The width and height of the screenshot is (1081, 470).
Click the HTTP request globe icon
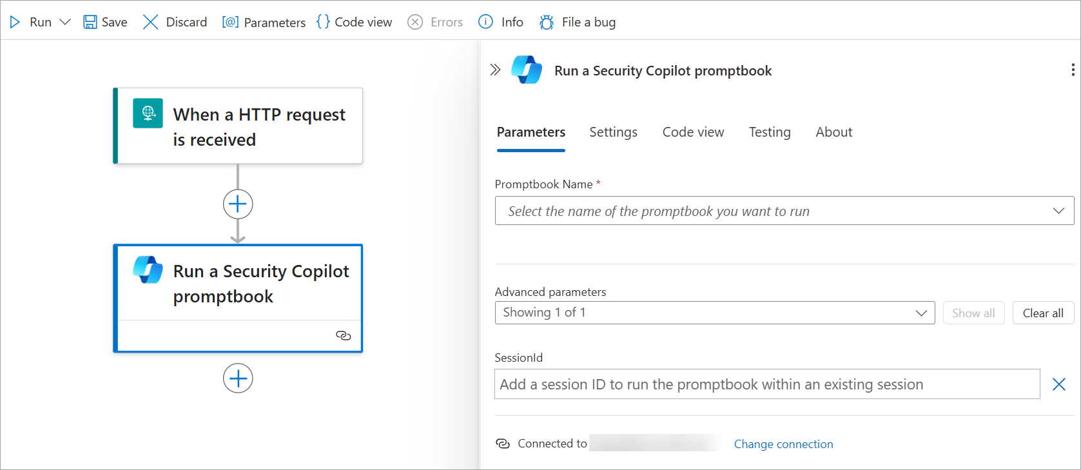148,113
